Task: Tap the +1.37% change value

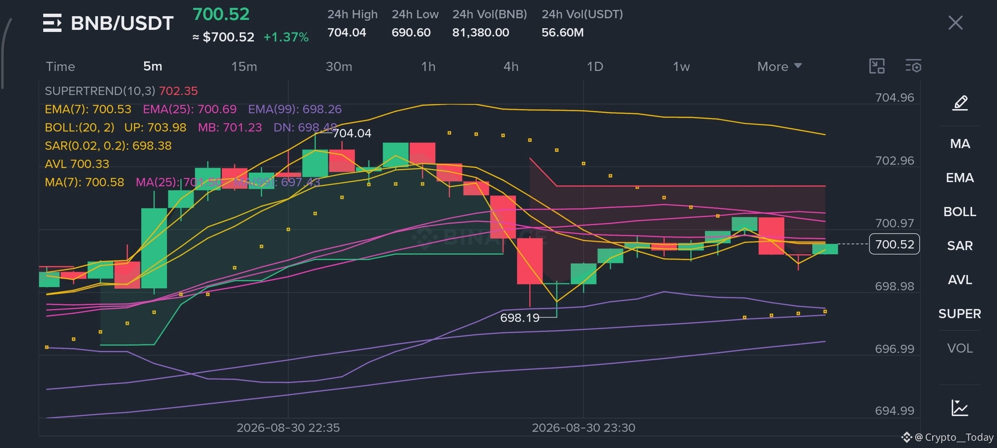Action: click(x=286, y=37)
